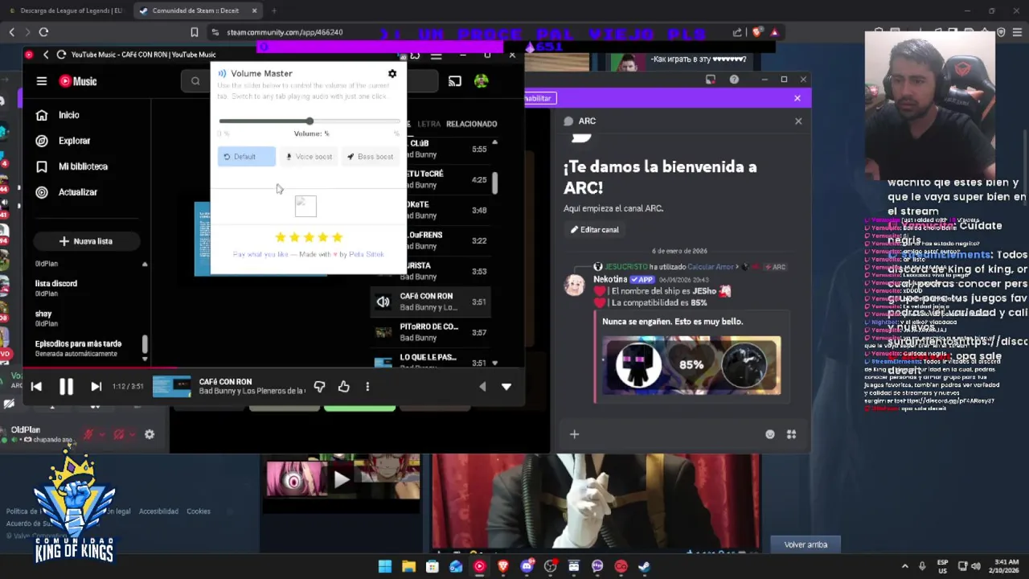Click the YouTube Music logo

[x=78, y=81]
